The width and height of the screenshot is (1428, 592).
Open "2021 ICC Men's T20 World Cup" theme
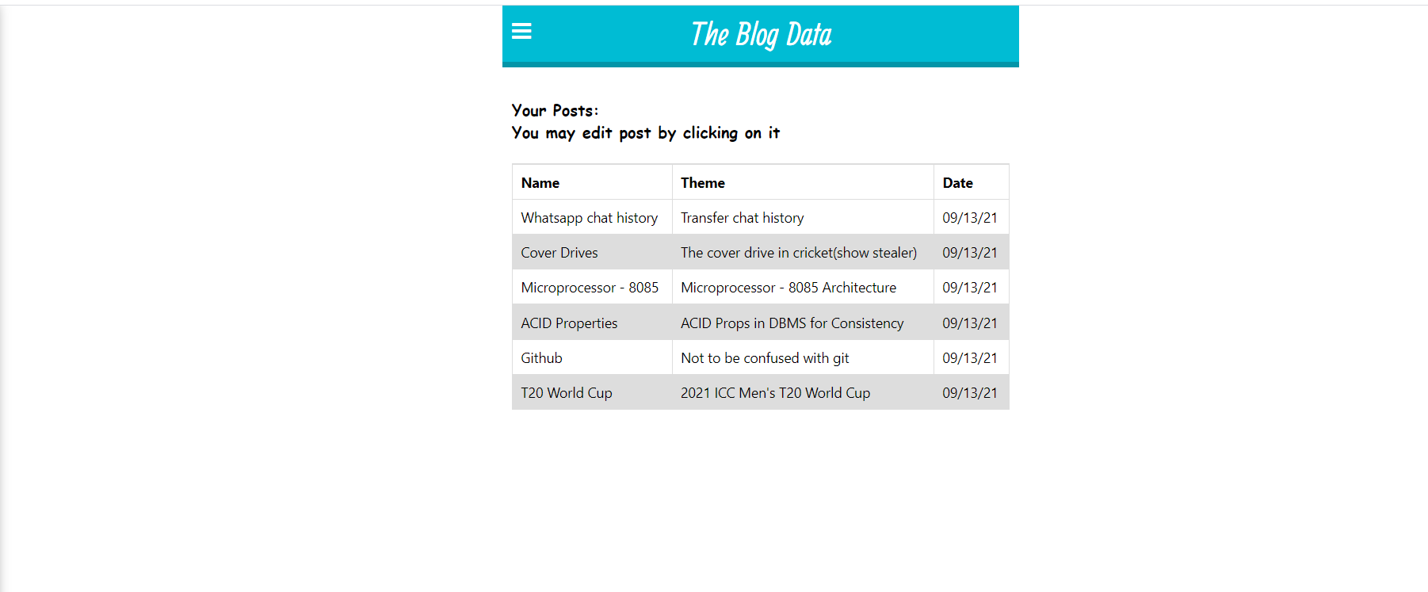[x=775, y=392]
